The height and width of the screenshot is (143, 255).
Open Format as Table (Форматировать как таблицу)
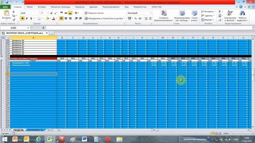click(182, 16)
